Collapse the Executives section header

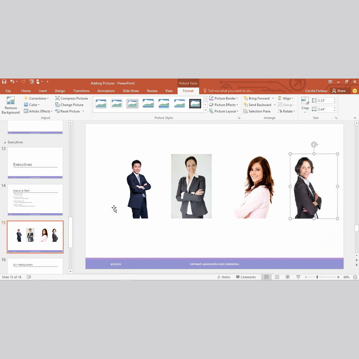5,142
